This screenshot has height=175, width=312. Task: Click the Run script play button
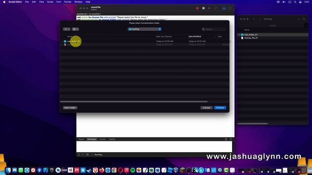click(x=209, y=8)
